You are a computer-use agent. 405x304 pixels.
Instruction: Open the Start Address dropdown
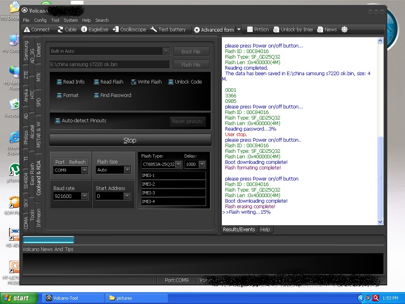pyautogui.click(x=127, y=196)
